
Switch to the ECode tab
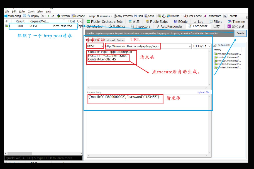pos(181,21)
